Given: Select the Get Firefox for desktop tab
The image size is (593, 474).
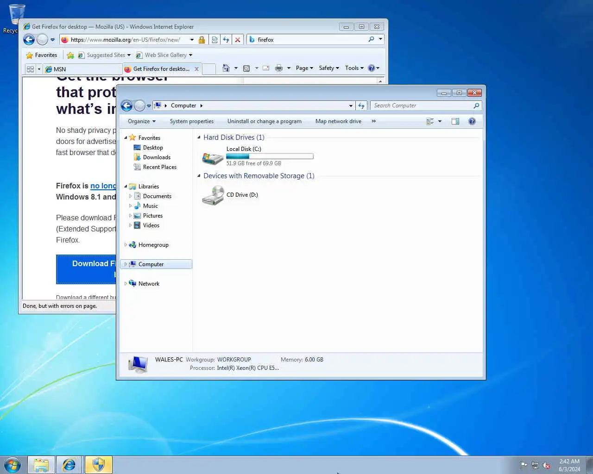Looking at the screenshot, I should pos(162,69).
